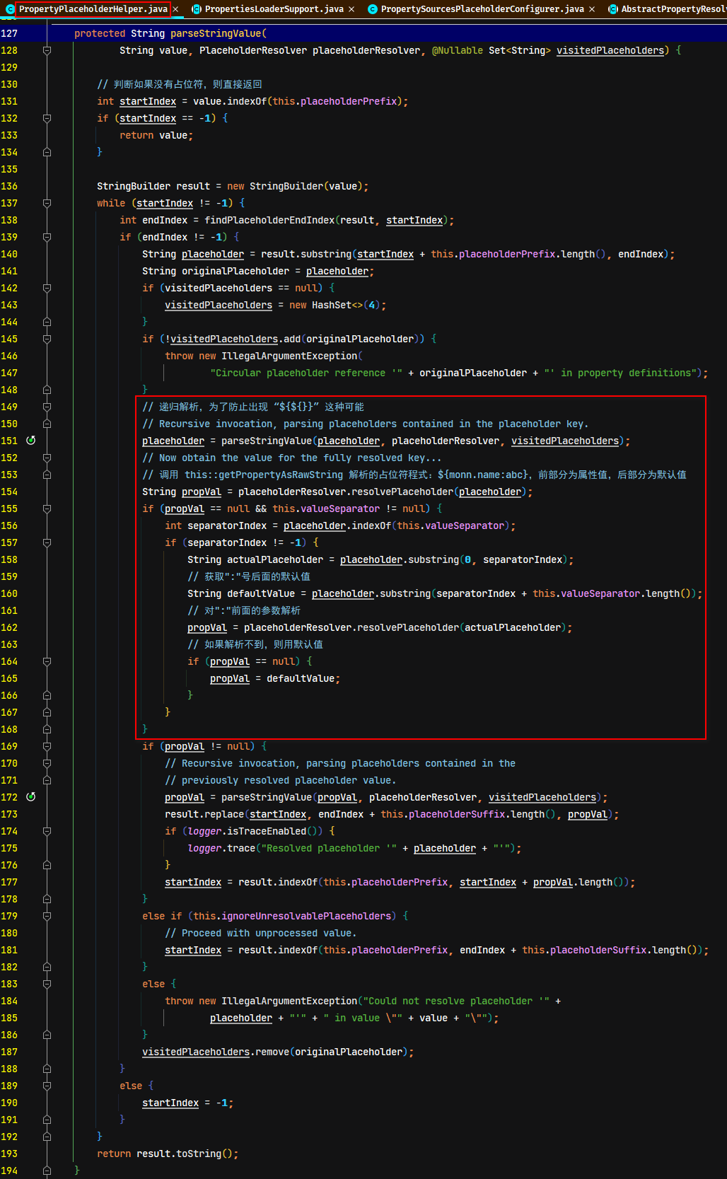Switch to the PropertiesLoaderSupport.java tab

click(x=274, y=9)
